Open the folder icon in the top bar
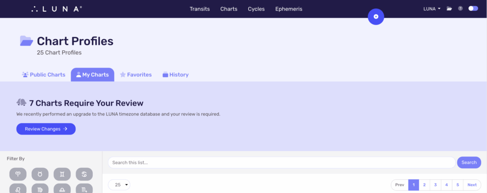The image size is (487, 193). (x=449, y=9)
